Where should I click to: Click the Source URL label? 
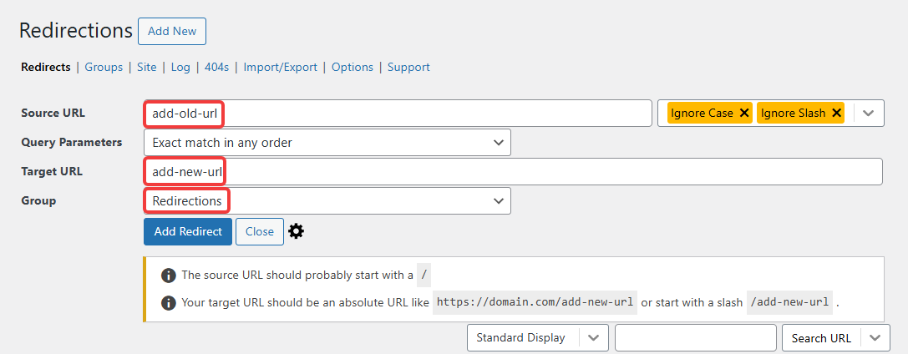[53, 114]
